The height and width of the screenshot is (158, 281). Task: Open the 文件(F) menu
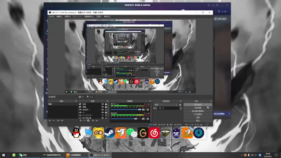point(51,17)
